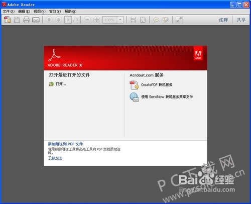251x204 pixels.
Task: Click the 了解方法 learn how link
Action: [x=55, y=158]
